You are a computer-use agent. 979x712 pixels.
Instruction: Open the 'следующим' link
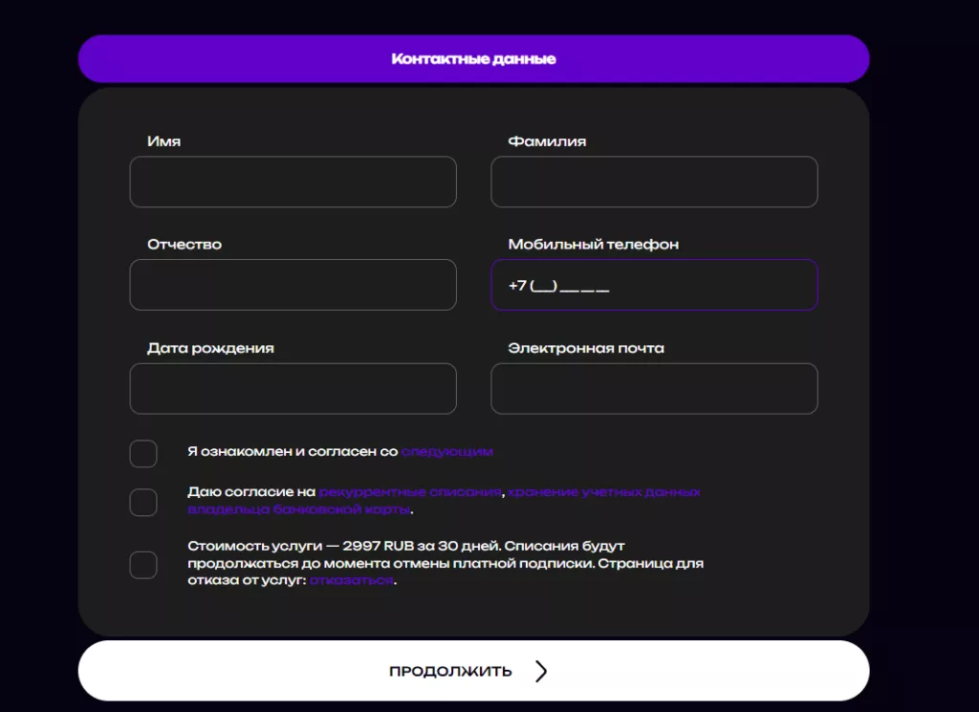(447, 451)
